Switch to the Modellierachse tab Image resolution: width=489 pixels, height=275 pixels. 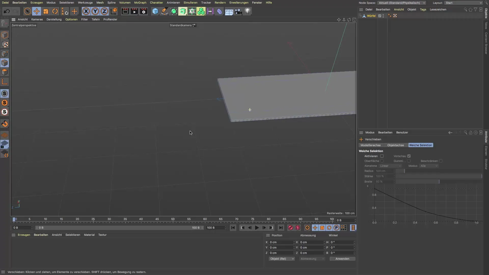[370, 145]
